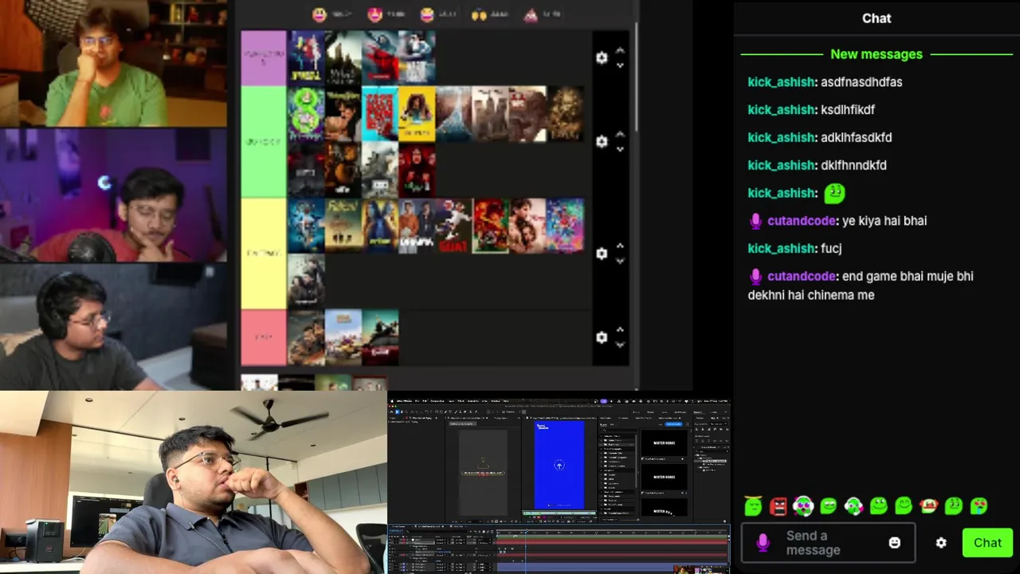
Task: Click the purple microphone icon in the message box
Action: click(x=763, y=543)
